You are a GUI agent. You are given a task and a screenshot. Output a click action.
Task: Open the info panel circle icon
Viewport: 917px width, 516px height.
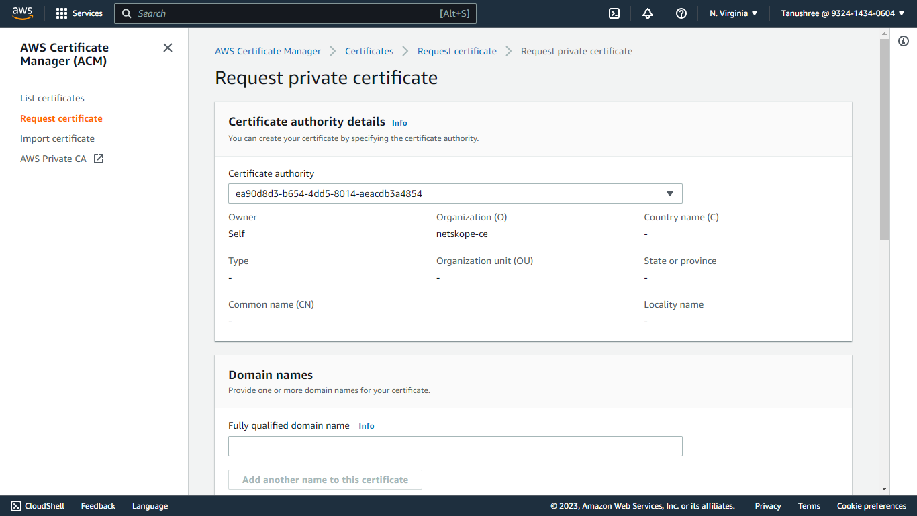point(904,42)
